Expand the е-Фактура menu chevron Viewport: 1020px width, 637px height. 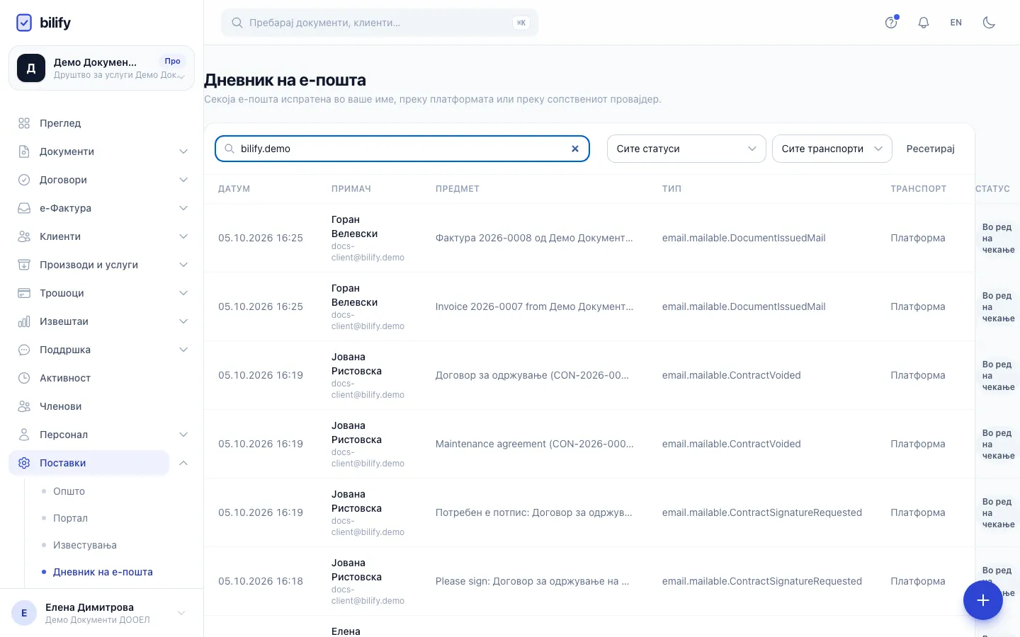[x=183, y=208]
